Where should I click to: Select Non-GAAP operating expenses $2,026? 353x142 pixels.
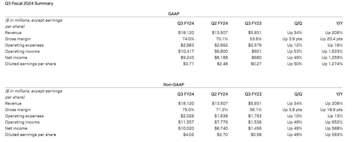click(187, 116)
